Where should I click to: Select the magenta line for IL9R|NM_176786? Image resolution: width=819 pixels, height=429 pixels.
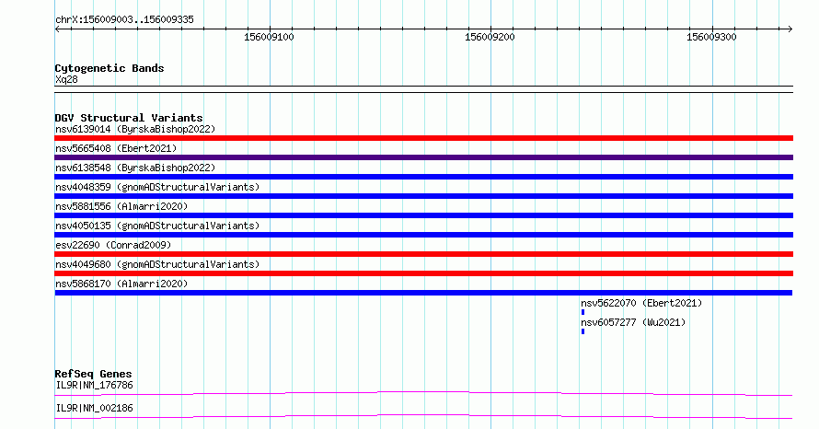(x=423, y=393)
